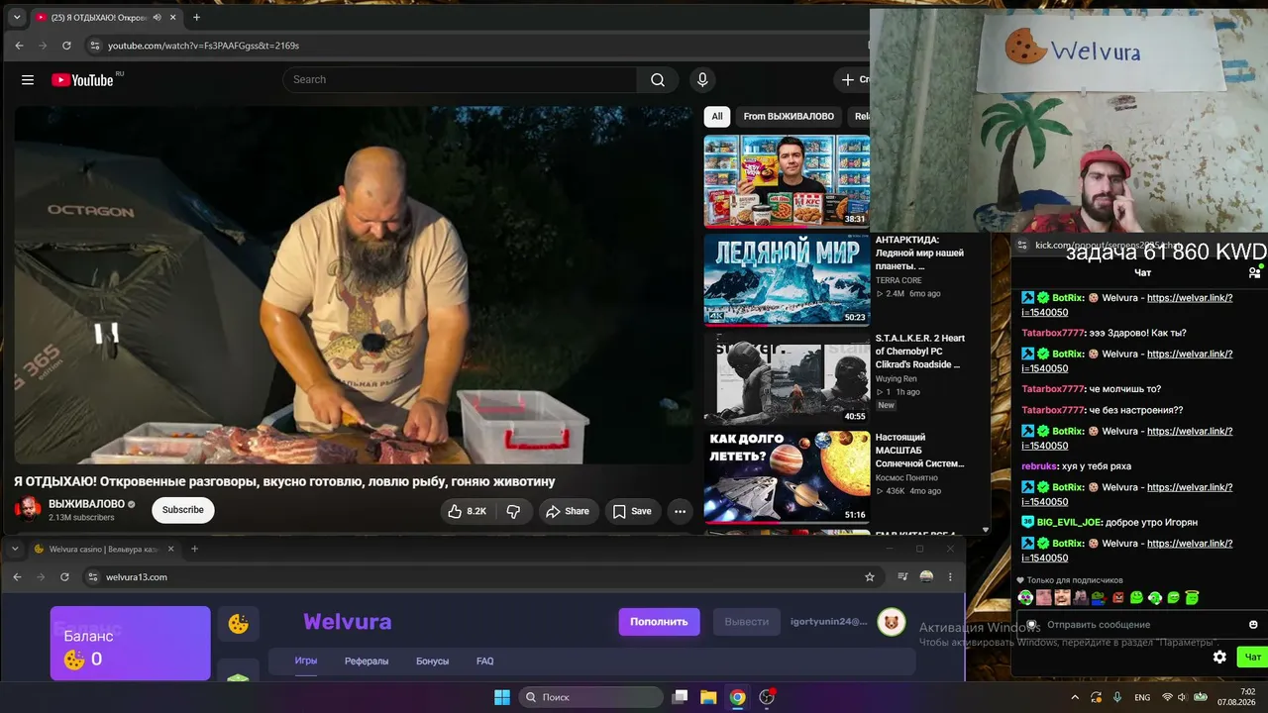1268x713 pixels.
Task: Open tab search chevron in Welvura window
Action: pos(15,549)
